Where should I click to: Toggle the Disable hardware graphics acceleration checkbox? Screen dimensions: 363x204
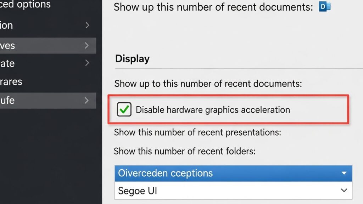(124, 110)
